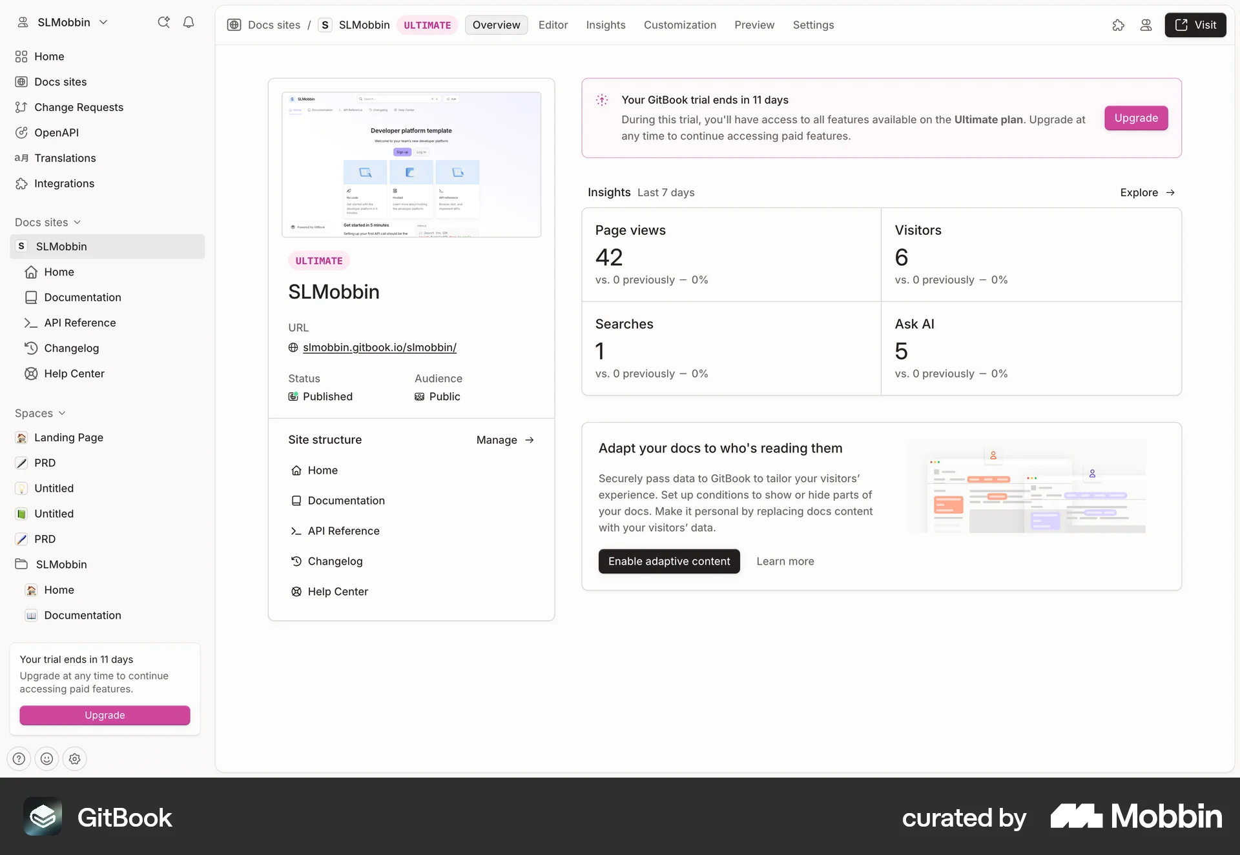The width and height of the screenshot is (1240, 855).
Task: Click Explore insights link
Action: click(1147, 193)
